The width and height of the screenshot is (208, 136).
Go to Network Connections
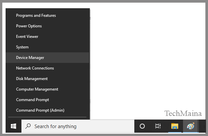(x=35, y=68)
